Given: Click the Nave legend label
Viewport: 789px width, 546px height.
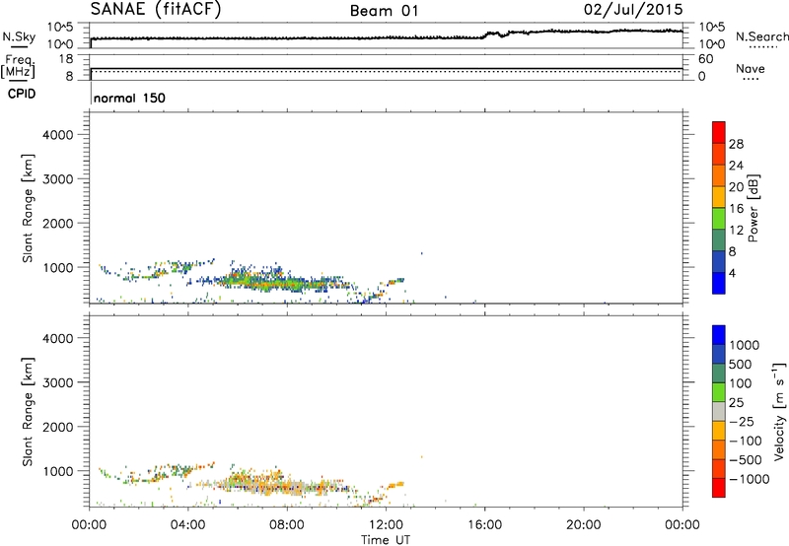Looking at the screenshot, I should click(x=751, y=69).
